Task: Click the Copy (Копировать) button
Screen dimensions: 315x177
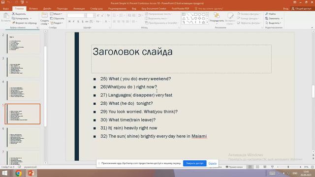Action: [20, 19]
